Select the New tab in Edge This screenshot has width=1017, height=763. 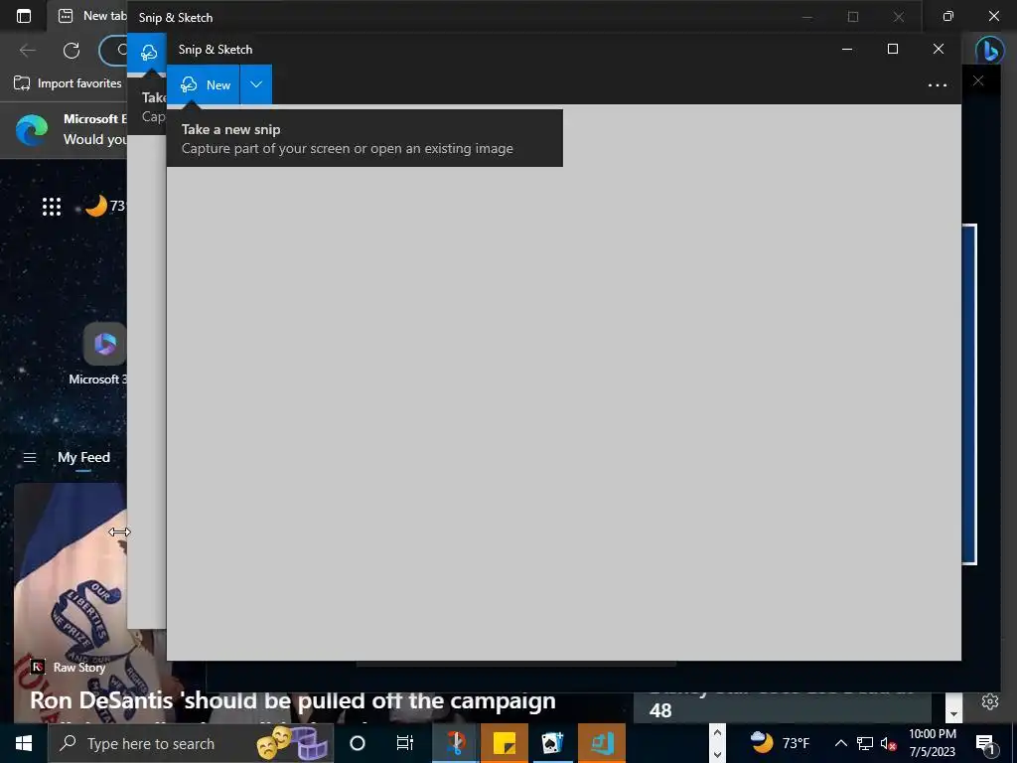90,16
